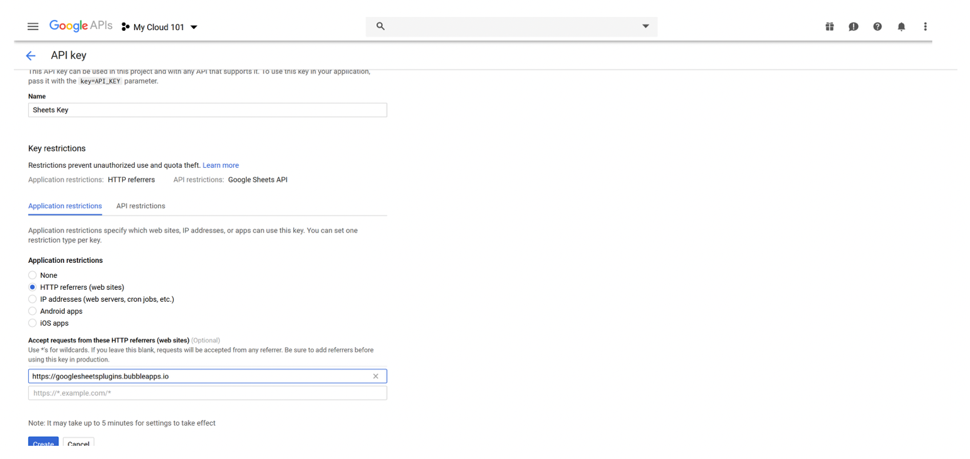970x459 pixels.
Task: Expand the search bar dropdown arrow
Action: click(x=645, y=26)
